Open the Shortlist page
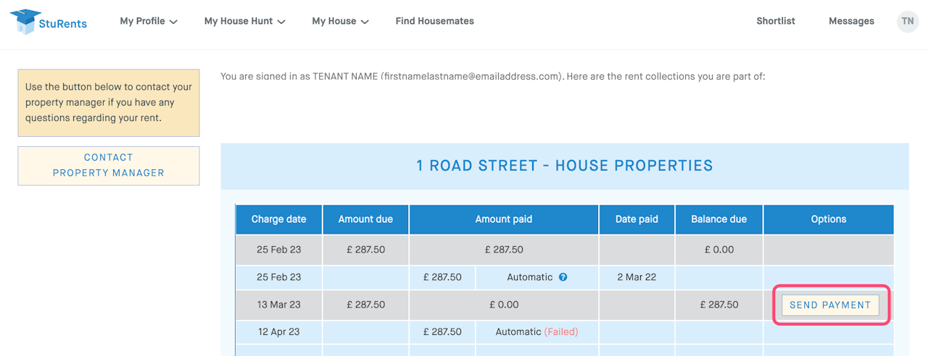This screenshot has width=928, height=356. tap(775, 22)
